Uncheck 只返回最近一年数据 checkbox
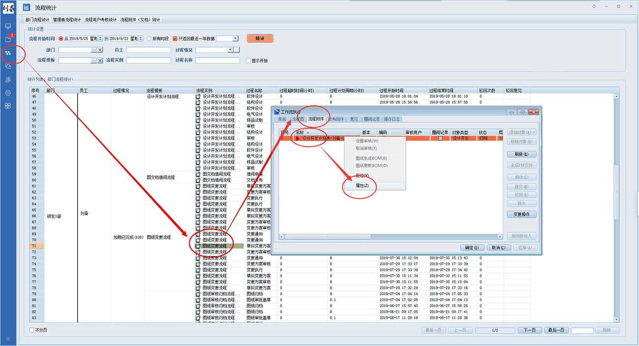The height and width of the screenshot is (346, 639). pyautogui.click(x=175, y=39)
